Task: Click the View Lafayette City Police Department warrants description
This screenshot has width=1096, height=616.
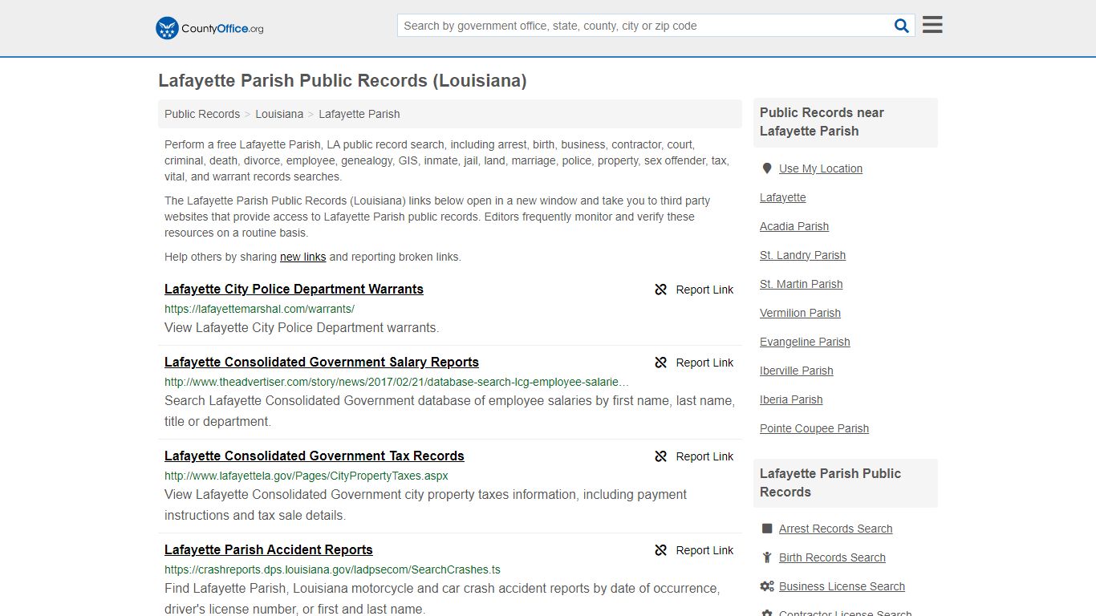Action: point(302,327)
